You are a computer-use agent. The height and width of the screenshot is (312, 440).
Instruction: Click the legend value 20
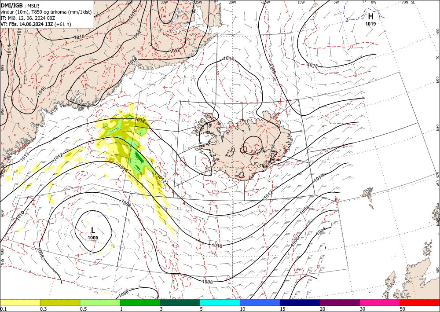pos(323,309)
